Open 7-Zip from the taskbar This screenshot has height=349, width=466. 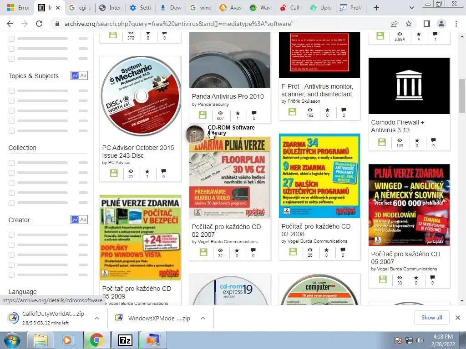click(x=125, y=340)
